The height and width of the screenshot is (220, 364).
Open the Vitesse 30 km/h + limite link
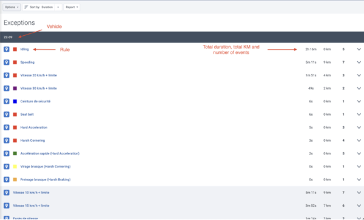[39, 88]
